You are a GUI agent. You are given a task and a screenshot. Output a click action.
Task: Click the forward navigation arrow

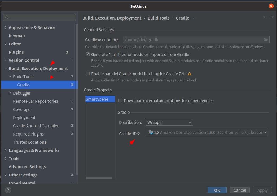[x=272, y=17]
